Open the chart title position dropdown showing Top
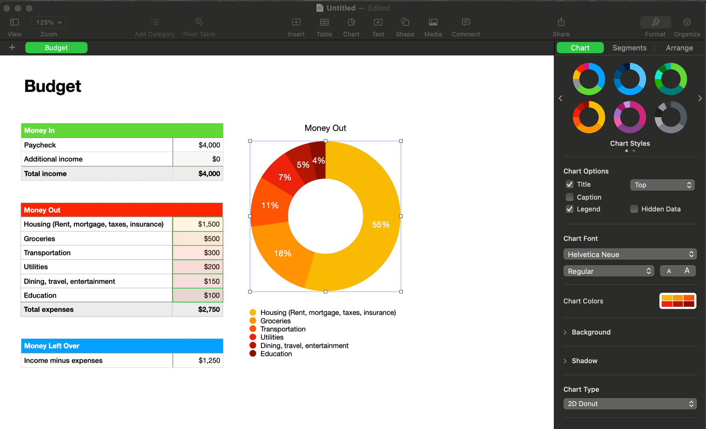This screenshot has height=429, width=706. point(662,184)
